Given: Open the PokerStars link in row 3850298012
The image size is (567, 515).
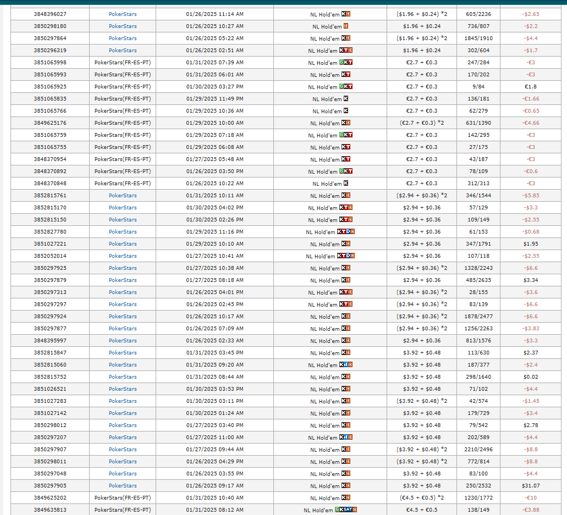Looking at the screenshot, I should pyautogui.click(x=123, y=425).
